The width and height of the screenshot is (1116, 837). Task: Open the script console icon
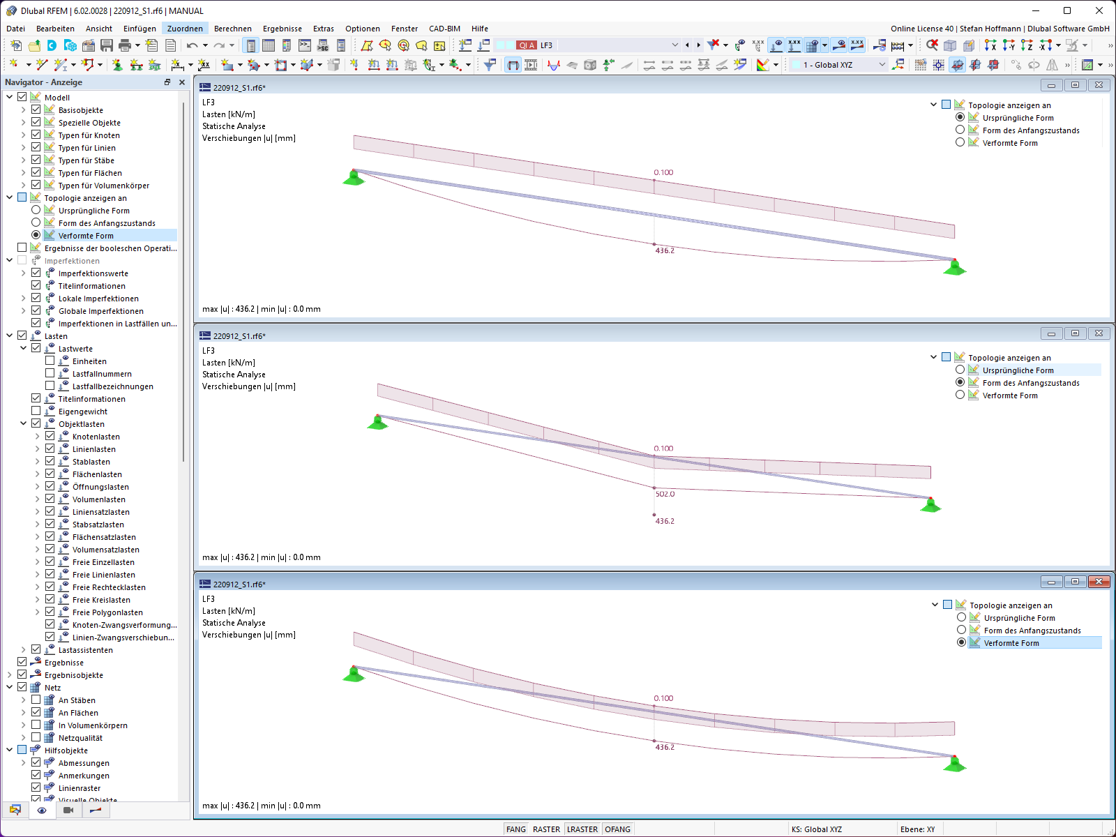tap(305, 45)
